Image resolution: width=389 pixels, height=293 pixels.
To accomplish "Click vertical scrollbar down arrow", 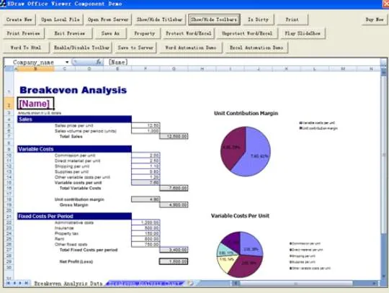I will pos(384,276).
